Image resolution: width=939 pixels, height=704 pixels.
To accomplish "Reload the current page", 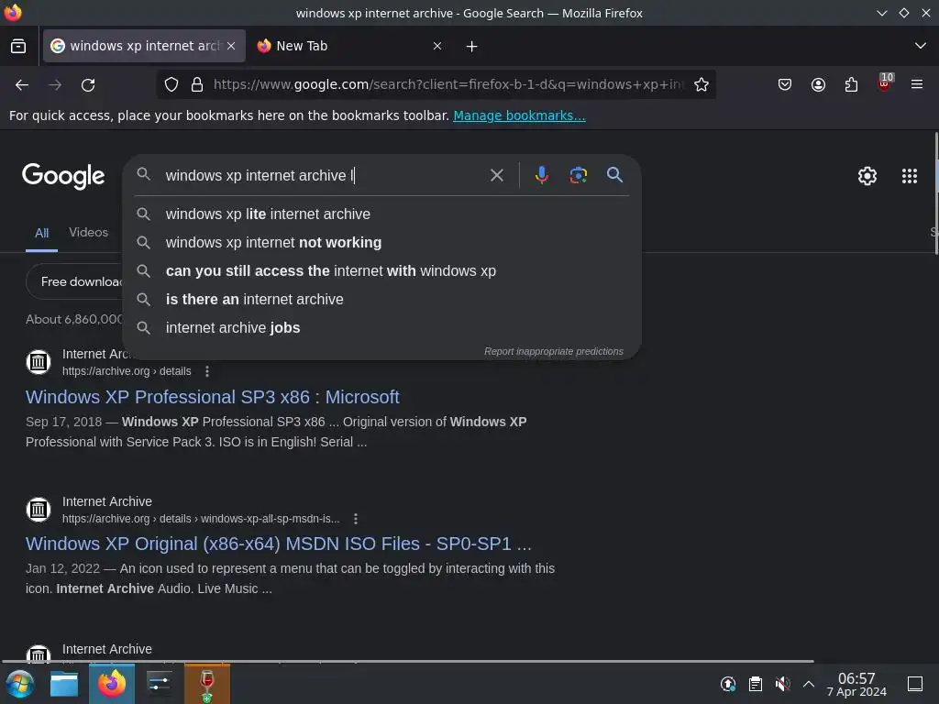I will click(88, 85).
